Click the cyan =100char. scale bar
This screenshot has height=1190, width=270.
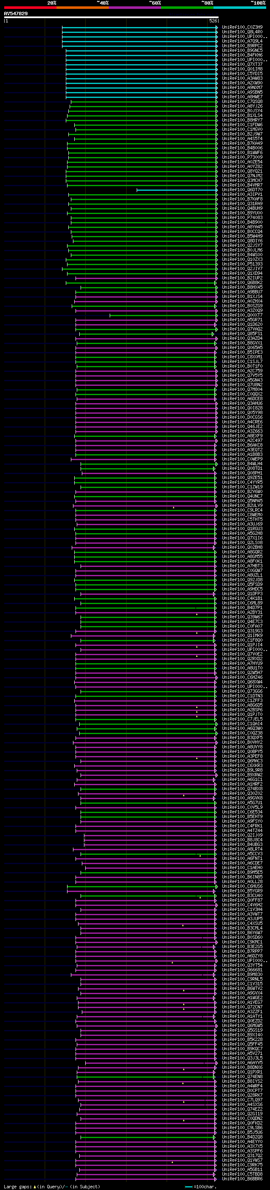coord(188,1187)
